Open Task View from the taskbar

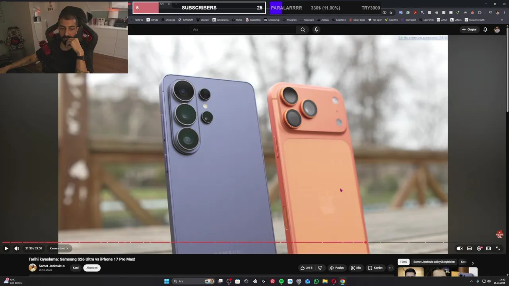tap(220, 281)
